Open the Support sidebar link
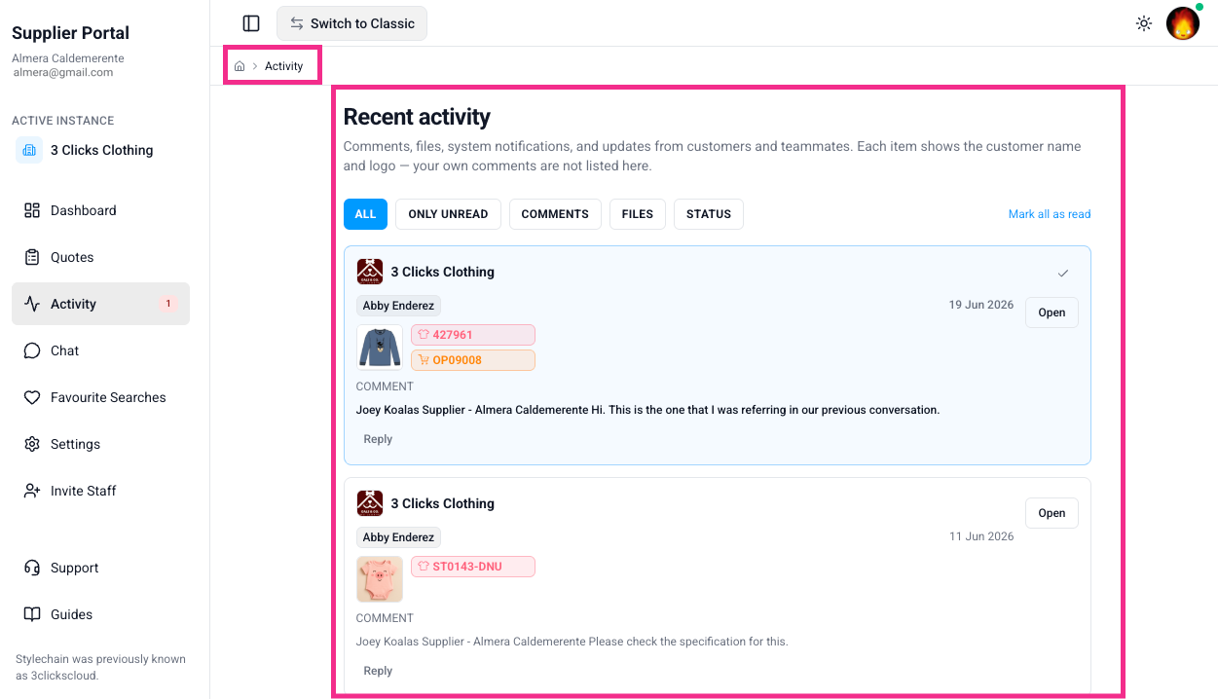 (x=100, y=568)
